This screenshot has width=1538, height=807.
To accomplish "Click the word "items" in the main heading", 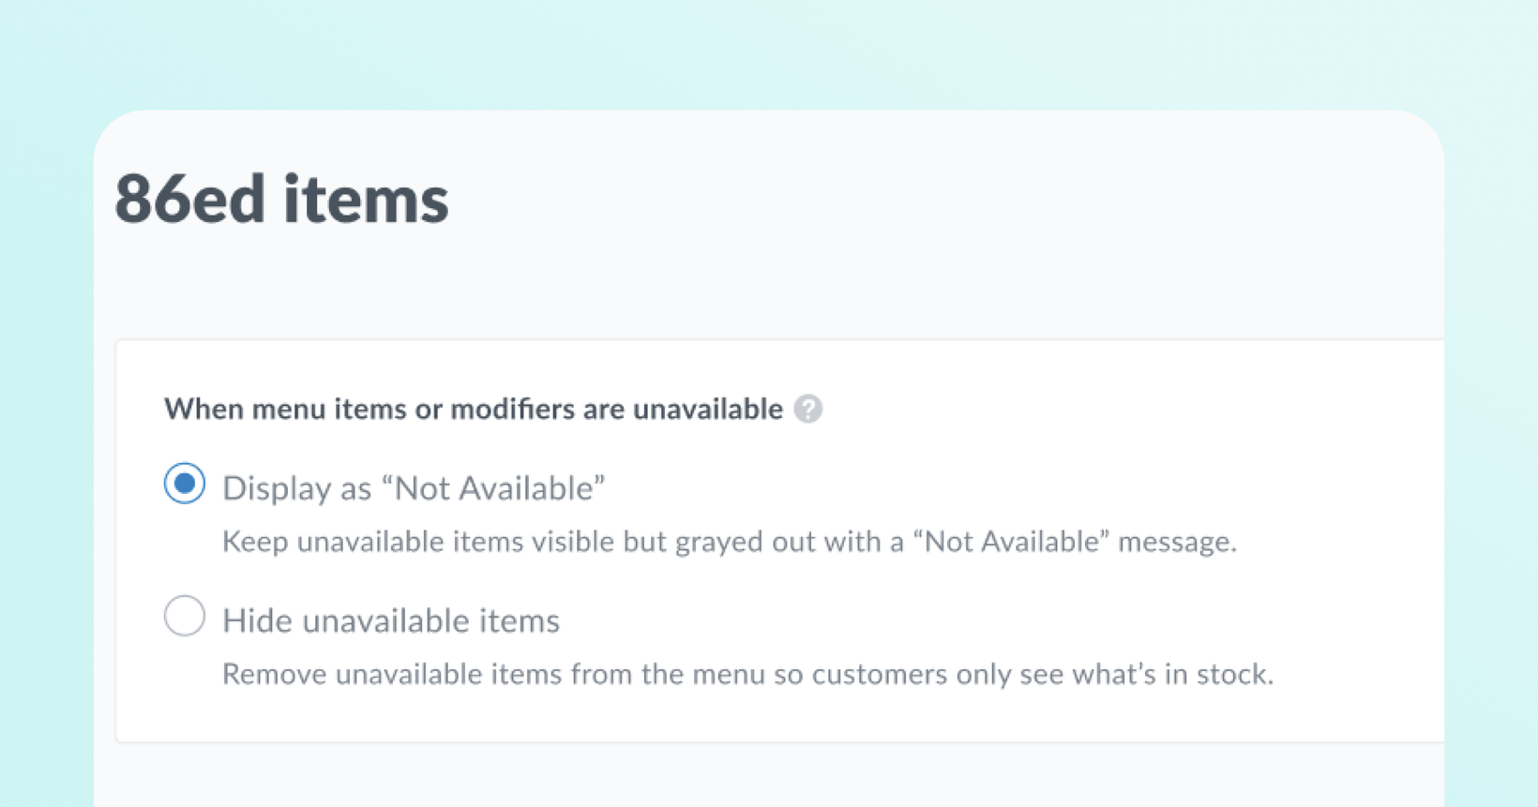I will click(x=367, y=199).
